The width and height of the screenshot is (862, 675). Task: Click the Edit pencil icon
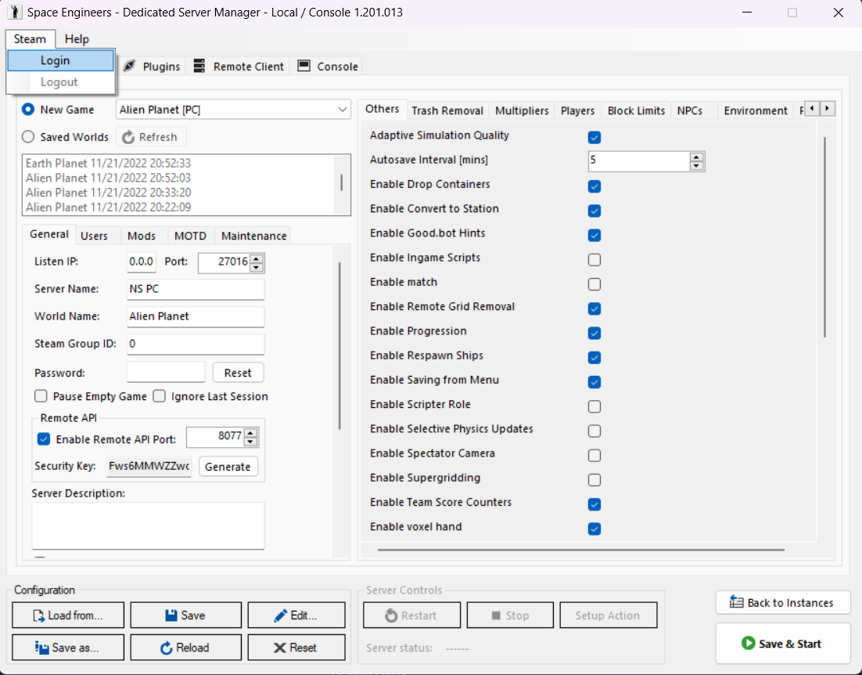[280, 615]
